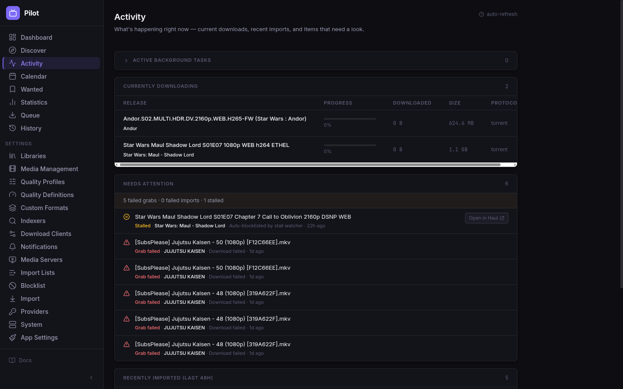This screenshot has width=623, height=389.
Task: Open the Queue page
Action: [51, 115]
